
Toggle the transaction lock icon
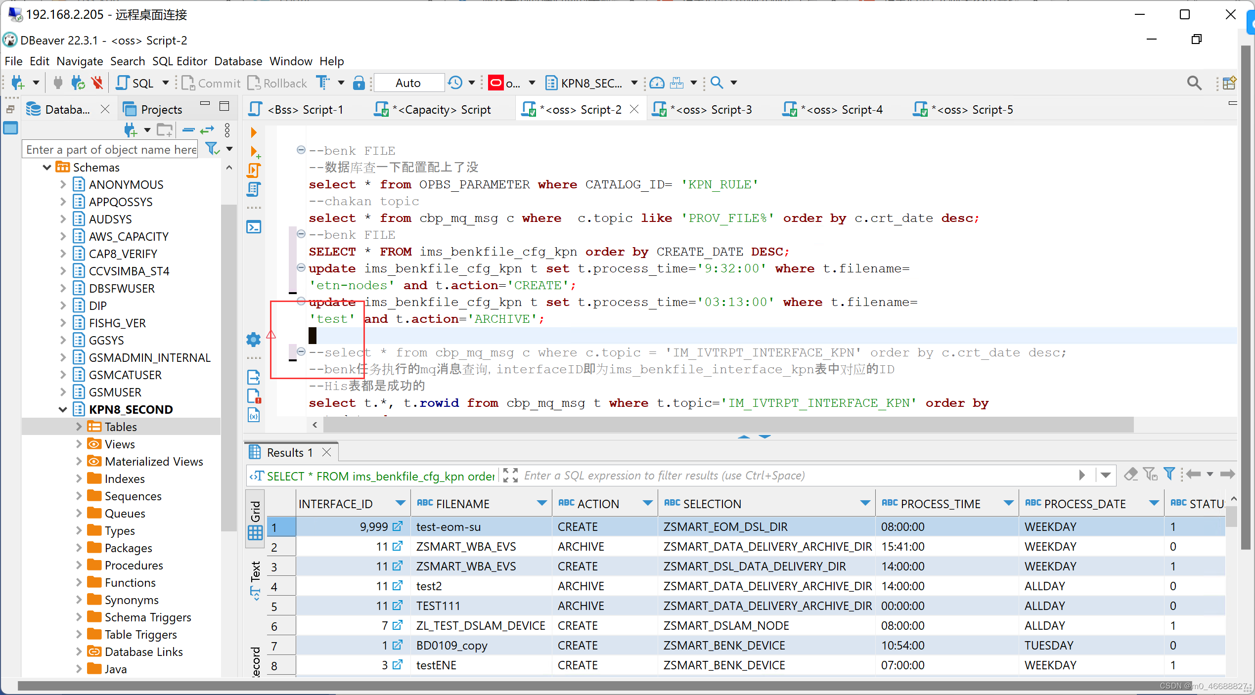[x=359, y=83]
